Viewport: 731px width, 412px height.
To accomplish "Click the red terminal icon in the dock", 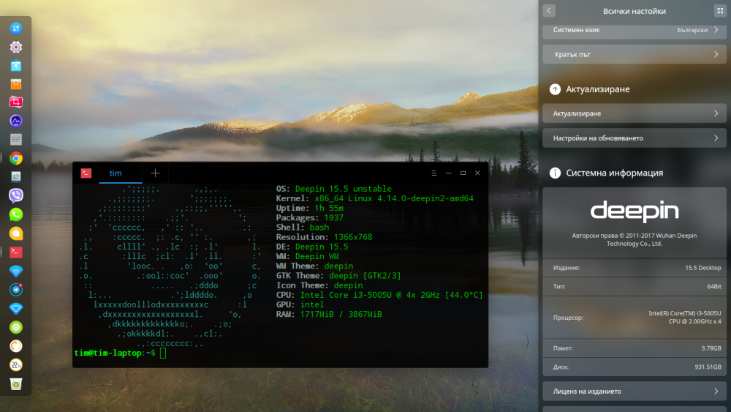I will 16,252.
